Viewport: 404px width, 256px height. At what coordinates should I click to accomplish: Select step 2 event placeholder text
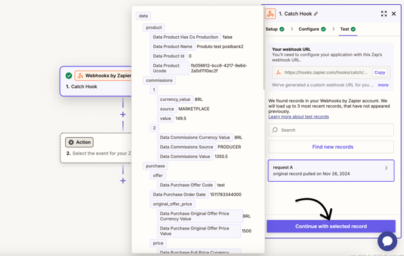[101, 153]
